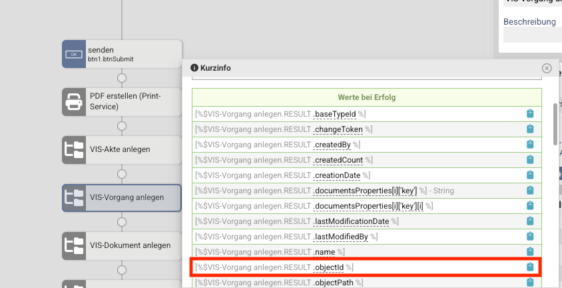
Task: Open the VIS-Dokument anlegen workflow node
Action: (122, 246)
